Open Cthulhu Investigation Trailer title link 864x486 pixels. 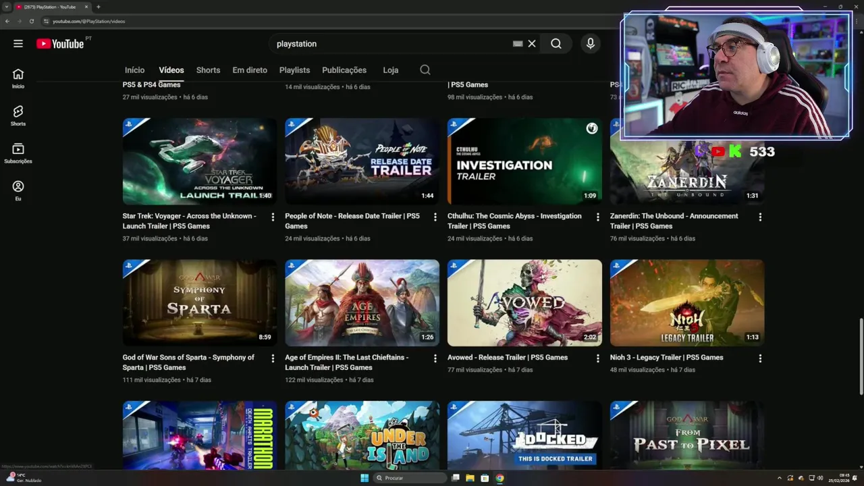514,221
